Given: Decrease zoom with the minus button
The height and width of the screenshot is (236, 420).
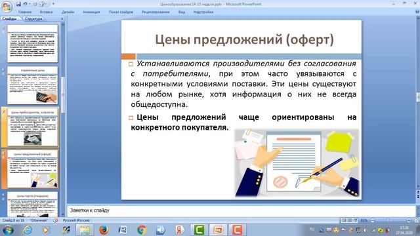Looking at the screenshot, I should point(372,220).
